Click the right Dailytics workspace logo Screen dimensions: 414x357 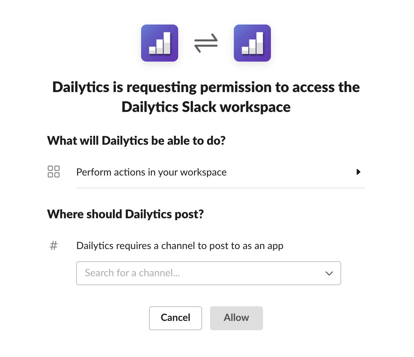[x=252, y=43]
